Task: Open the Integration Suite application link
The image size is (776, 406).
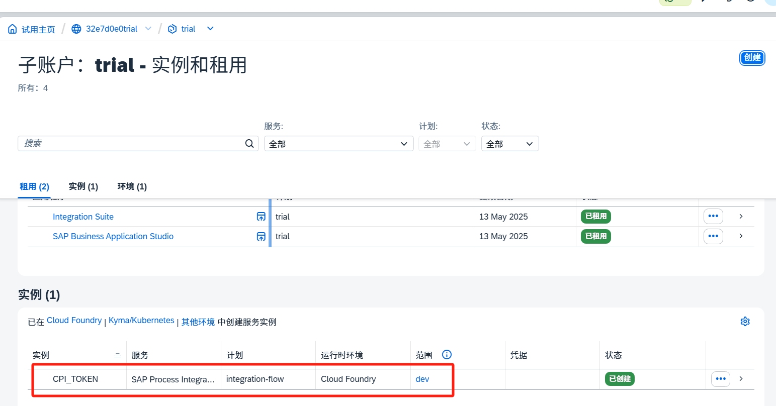Action: [x=83, y=217]
